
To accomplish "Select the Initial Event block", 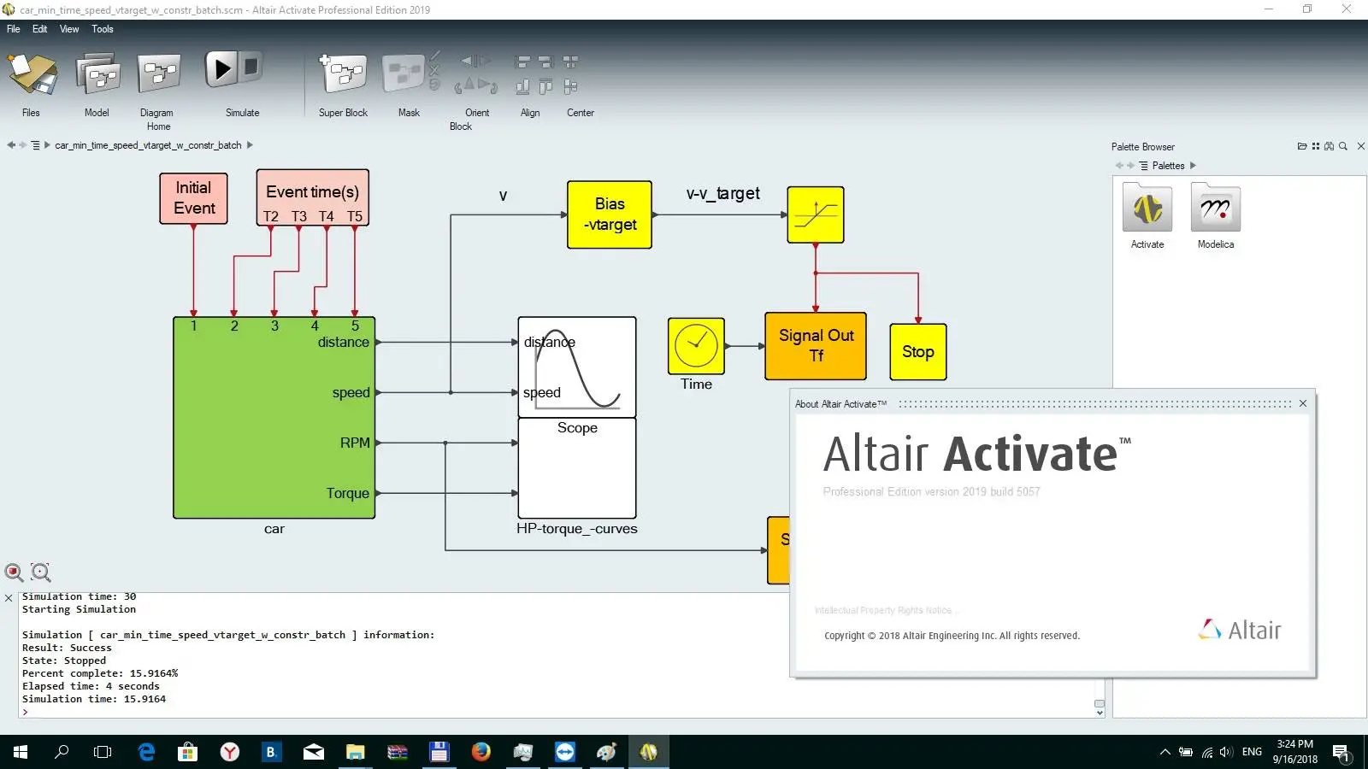I will (x=193, y=198).
